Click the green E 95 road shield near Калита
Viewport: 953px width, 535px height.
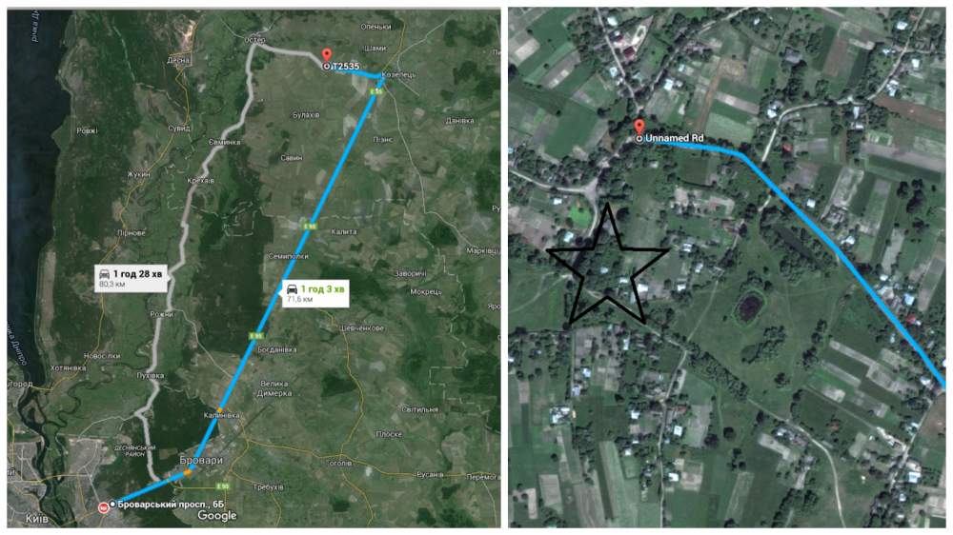(310, 227)
